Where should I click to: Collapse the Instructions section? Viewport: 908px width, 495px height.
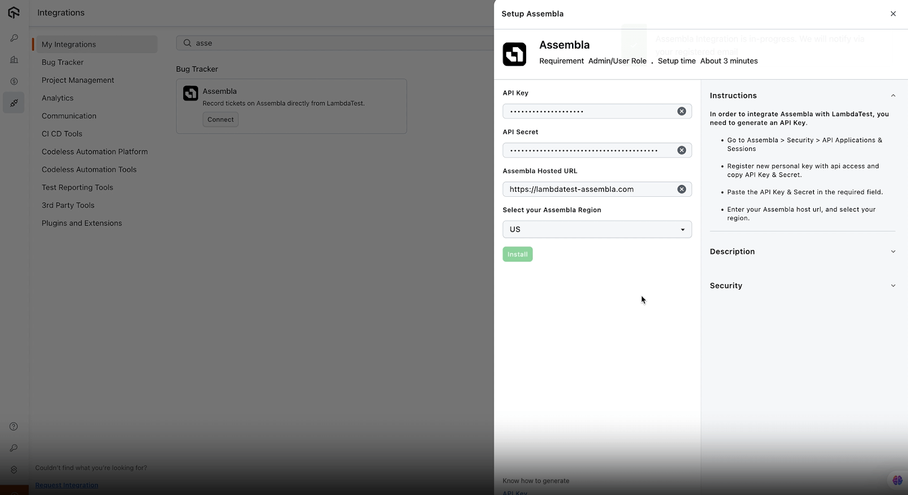[x=893, y=96]
